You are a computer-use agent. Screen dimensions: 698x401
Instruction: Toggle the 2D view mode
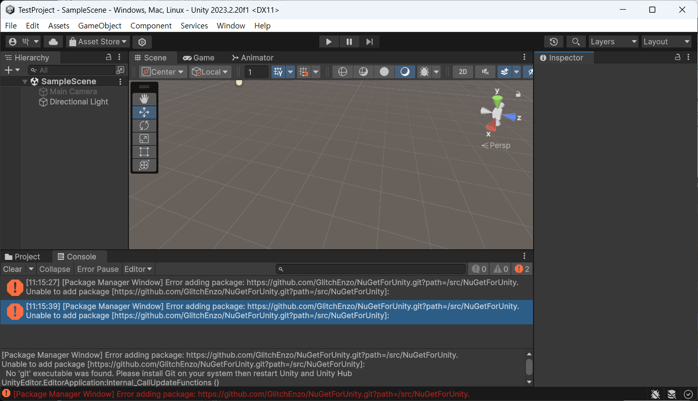(463, 72)
